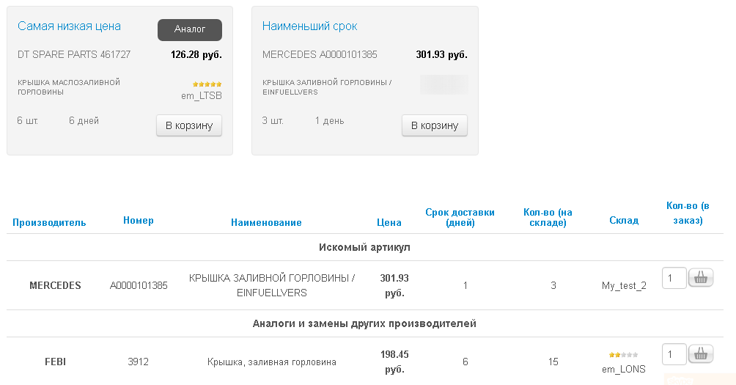Image resolution: width=736 pixels, height=385 pixels.
Task: Open Наименьший срок heading link
Action: pyautogui.click(x=310, y=26)
